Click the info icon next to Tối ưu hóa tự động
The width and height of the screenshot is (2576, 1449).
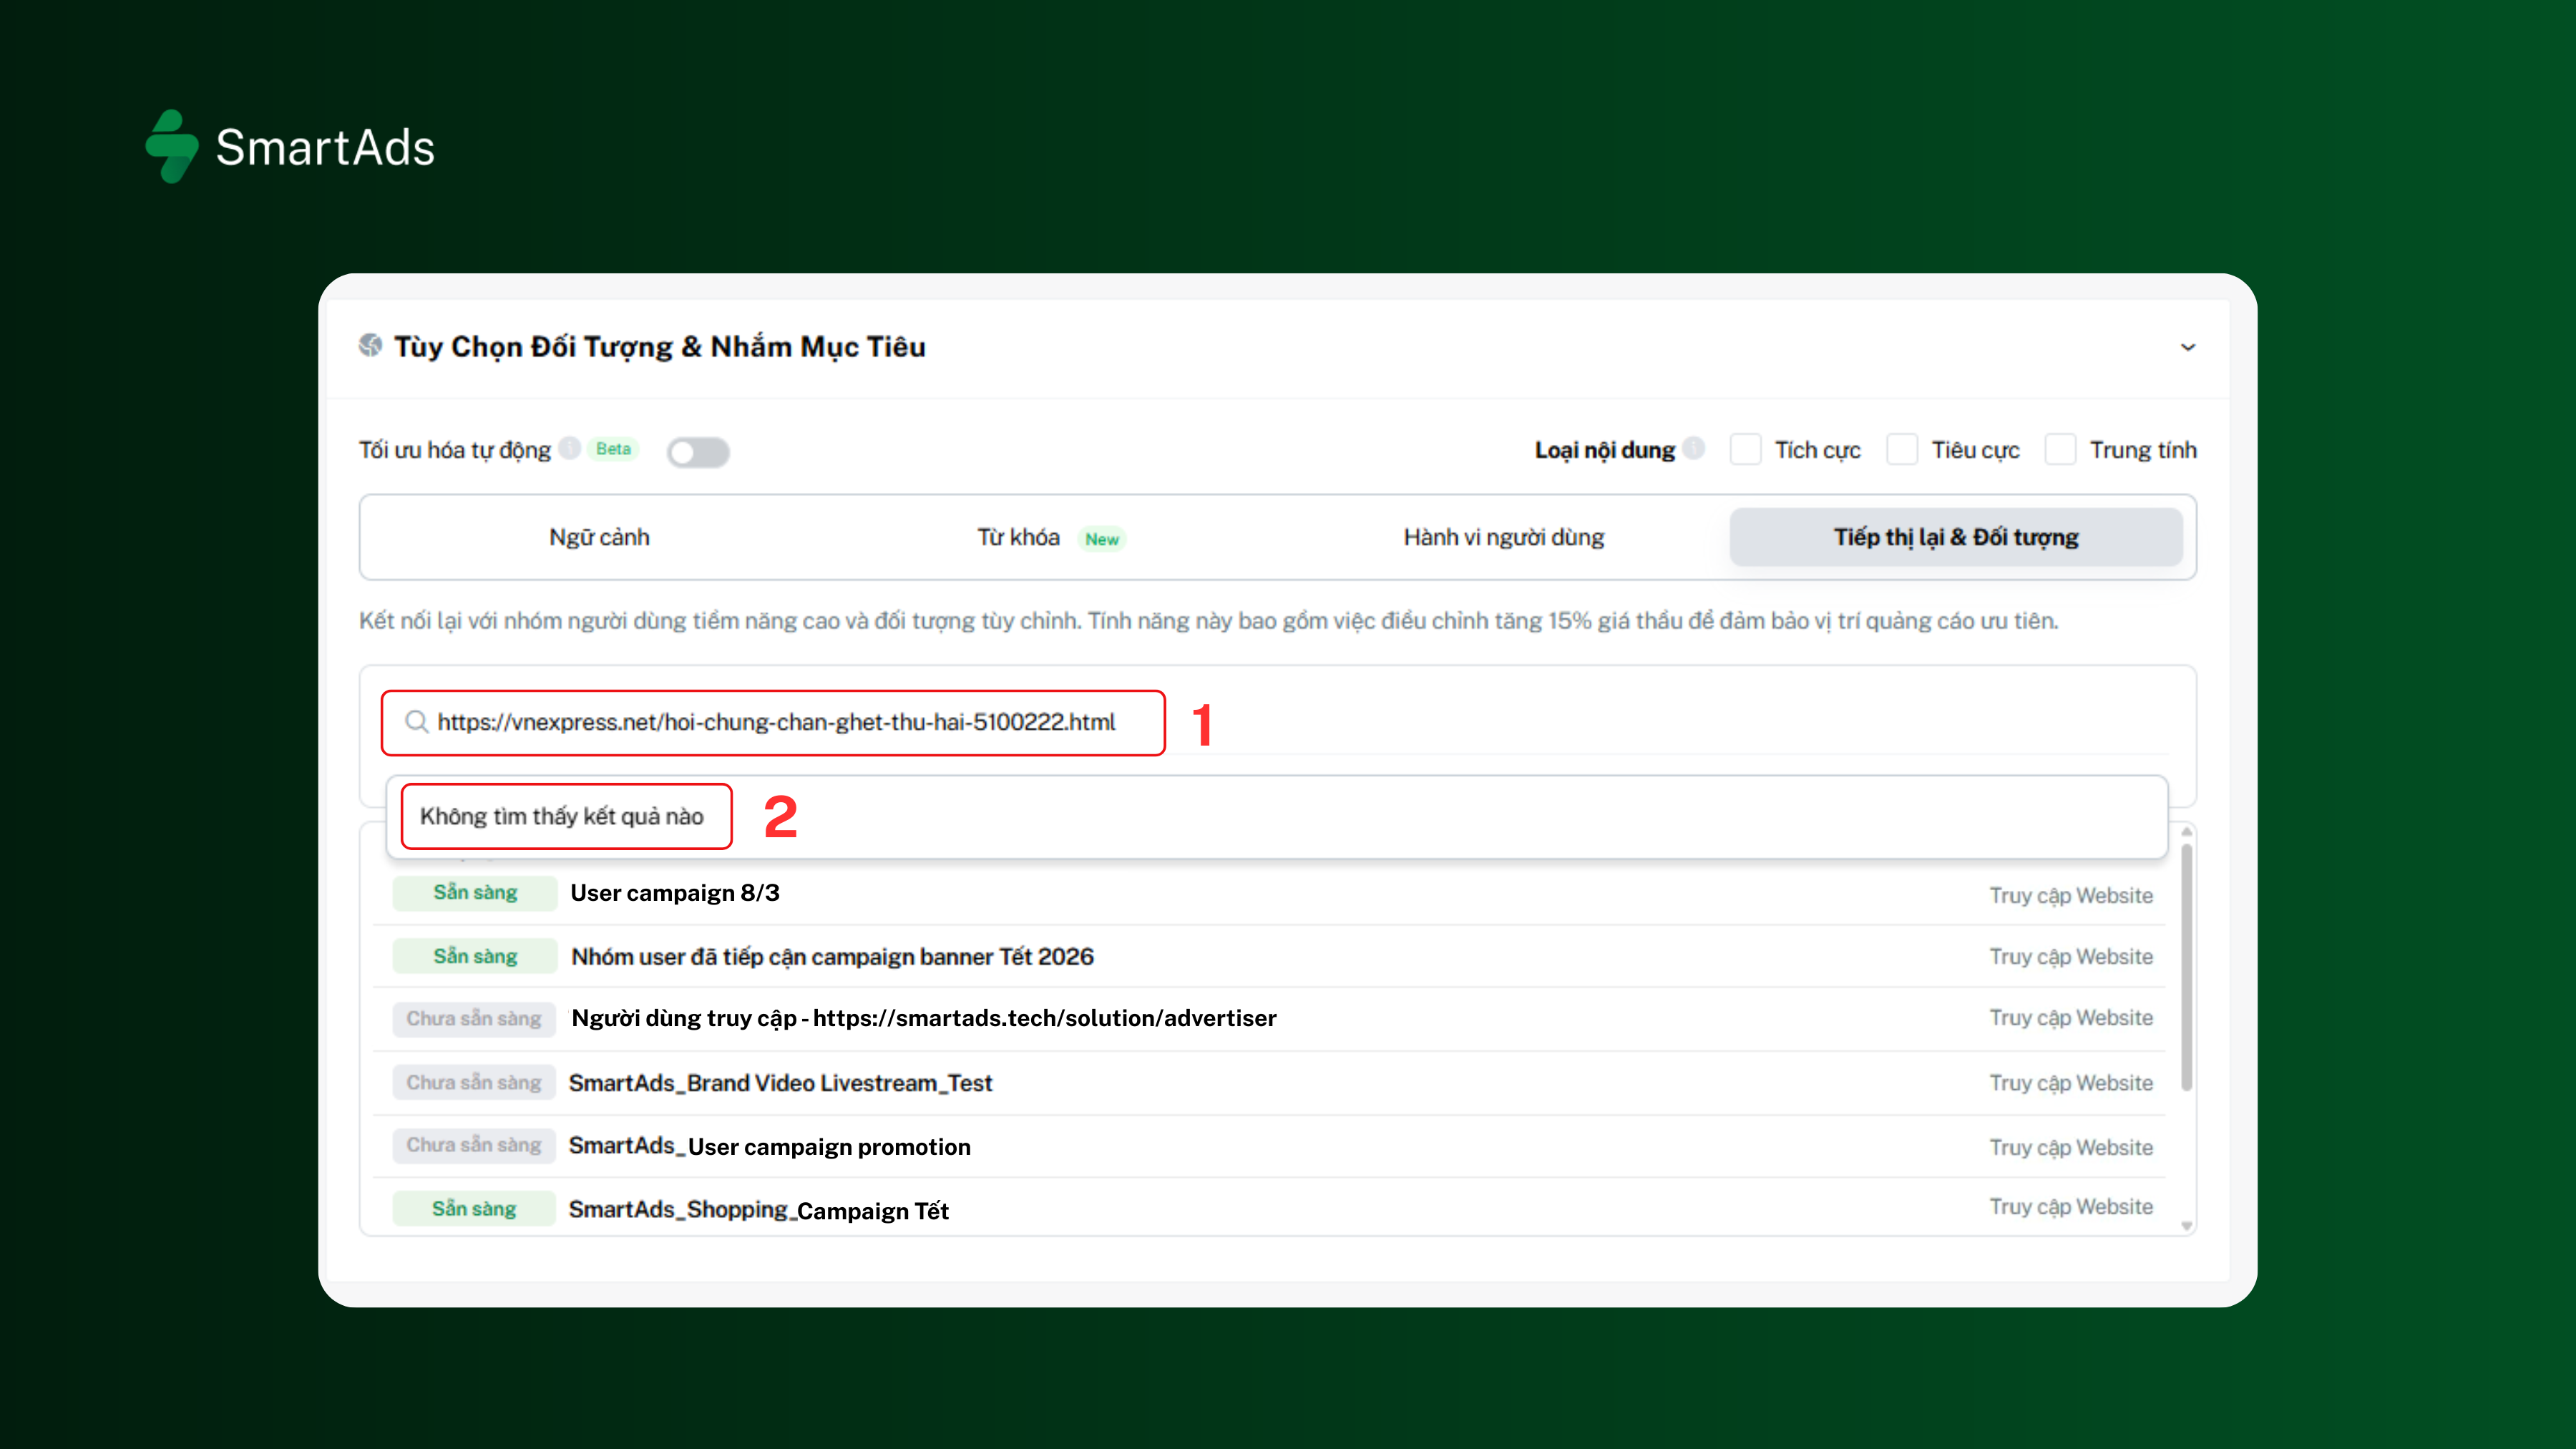coord(570,448)
